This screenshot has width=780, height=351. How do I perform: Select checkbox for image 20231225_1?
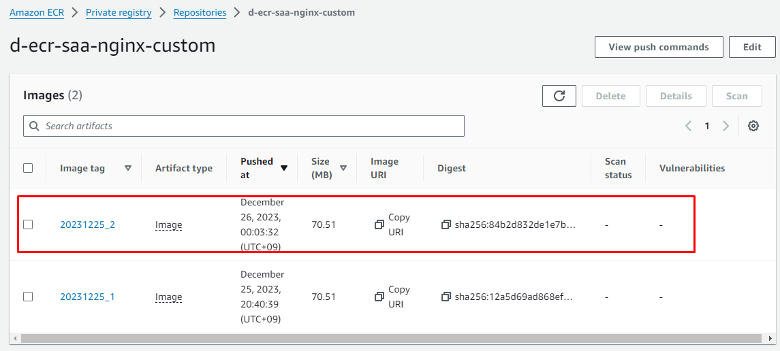(28, 297)
